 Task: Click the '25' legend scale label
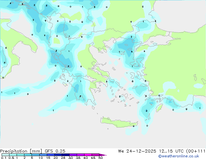pos(63,158)
